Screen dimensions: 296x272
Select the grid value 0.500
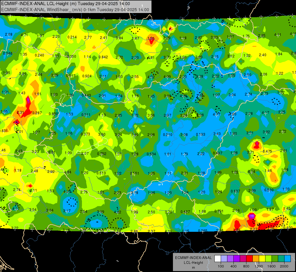(269, 190)
